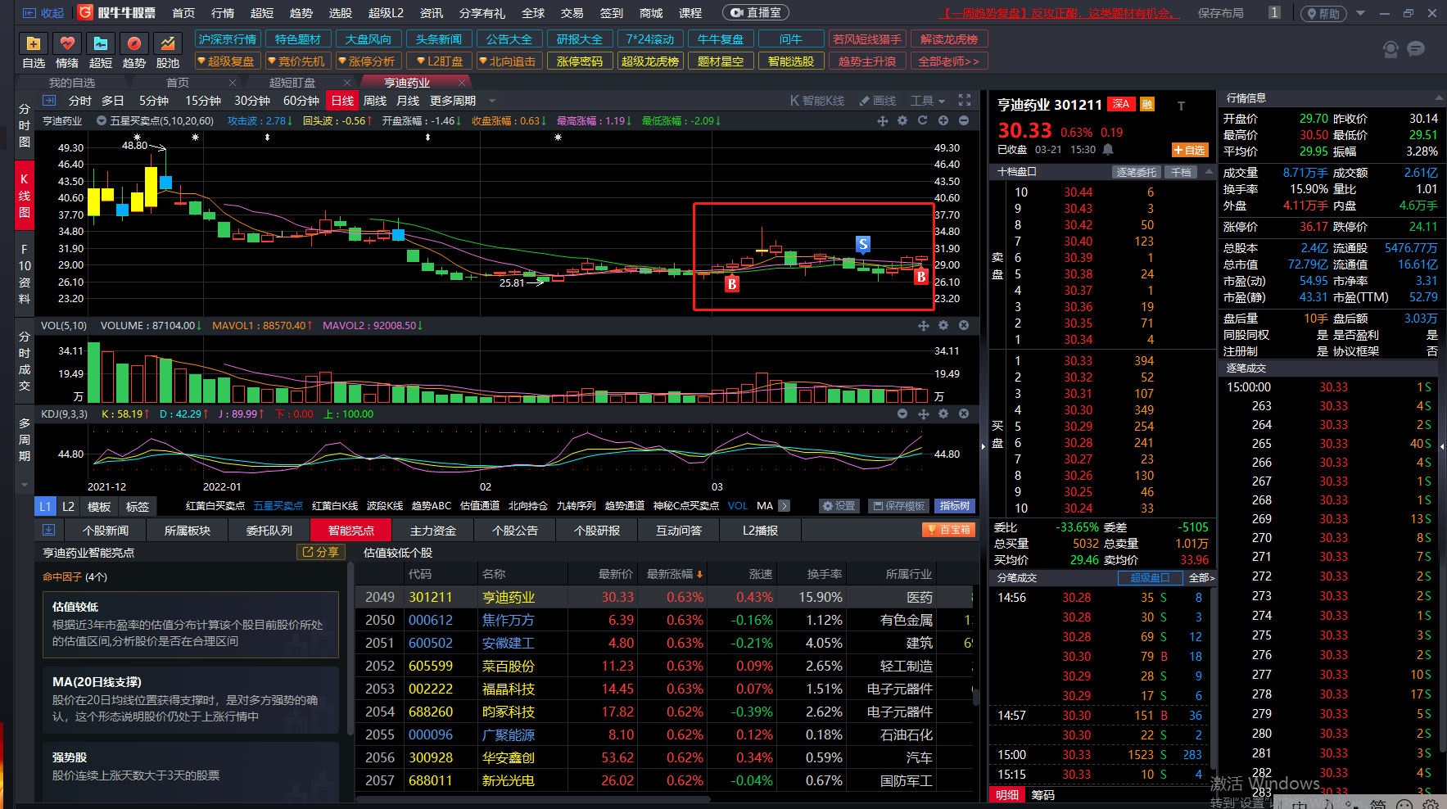Open the 超短盯盘 tab
The width and height of the screenshot is (1447, 809).
292,83
